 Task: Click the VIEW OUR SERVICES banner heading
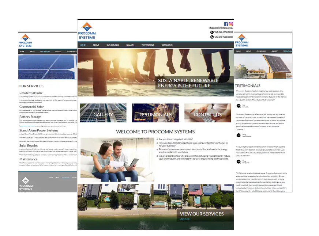(202, 214)
